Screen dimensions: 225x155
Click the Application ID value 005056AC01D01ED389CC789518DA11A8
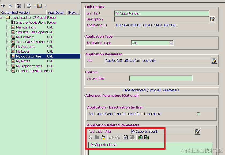tap(145, 25)
